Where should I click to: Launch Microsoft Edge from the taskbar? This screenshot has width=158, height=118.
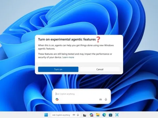click(x=104, y=115)
